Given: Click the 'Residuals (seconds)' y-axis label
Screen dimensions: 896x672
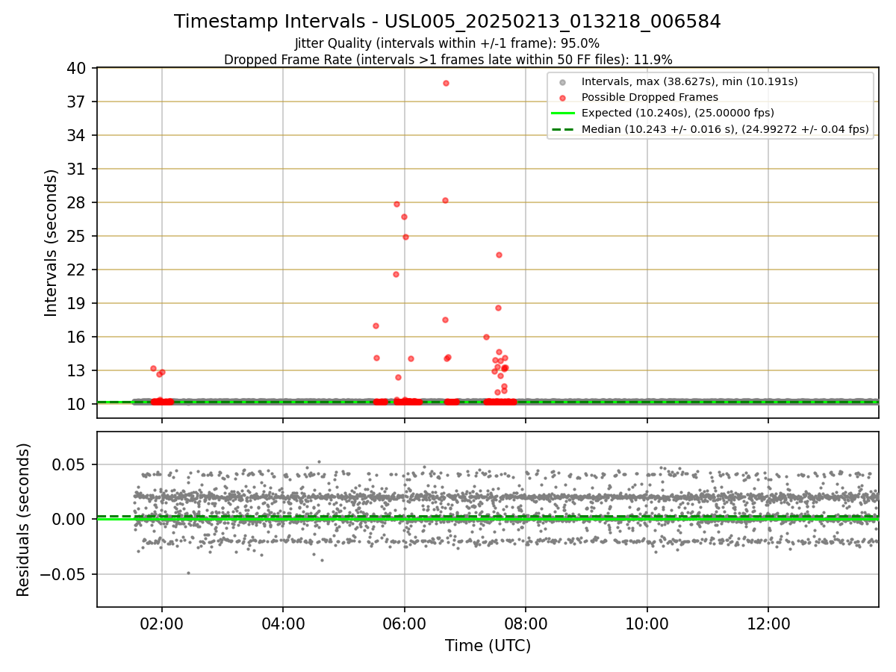Looking at the screenshot, I should coord(24,520).
